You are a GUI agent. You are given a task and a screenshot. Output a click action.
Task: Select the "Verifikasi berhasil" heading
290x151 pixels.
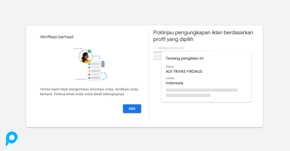point(57,37)
